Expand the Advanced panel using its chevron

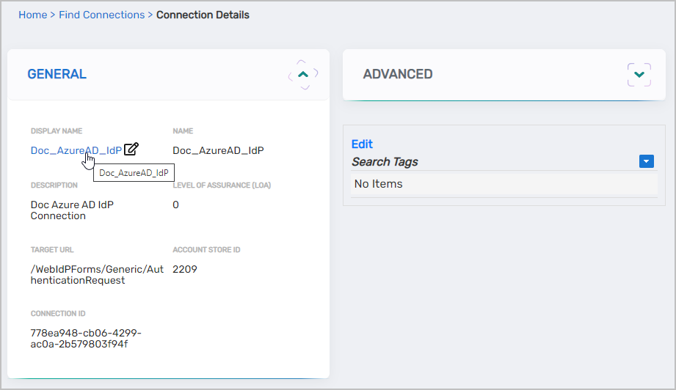(639, 74)
